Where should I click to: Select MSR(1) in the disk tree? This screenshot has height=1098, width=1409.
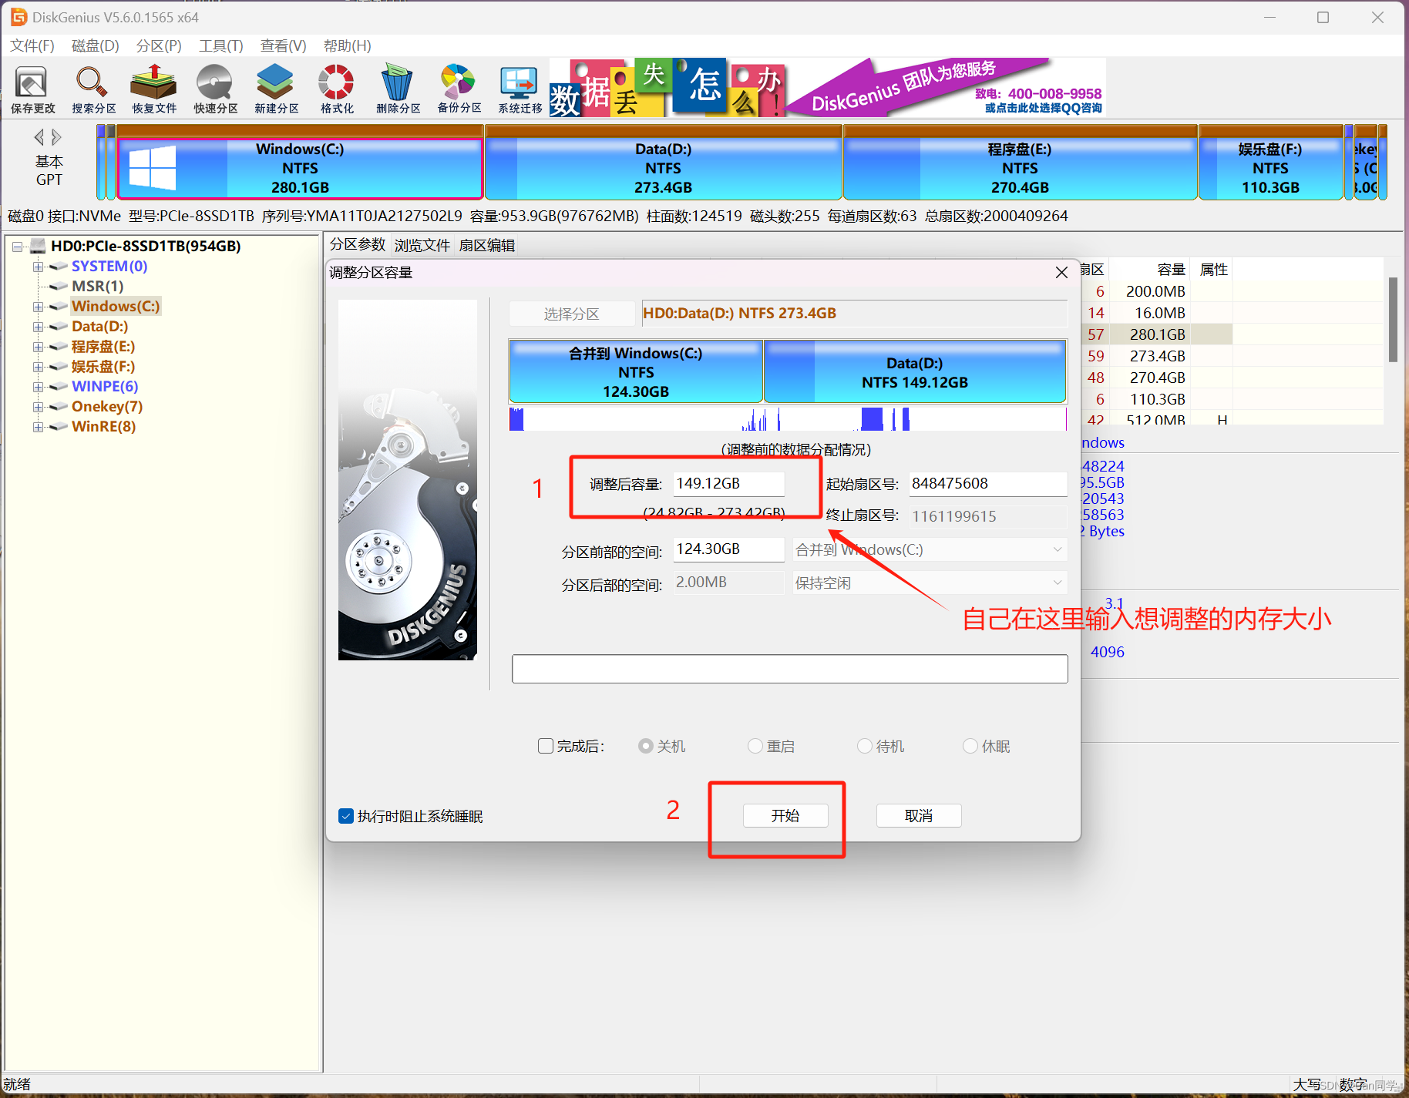click(x=97, y=287)
